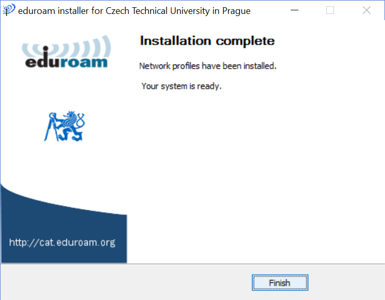Click the black dot atop eduroam letter d

point(46,48)
